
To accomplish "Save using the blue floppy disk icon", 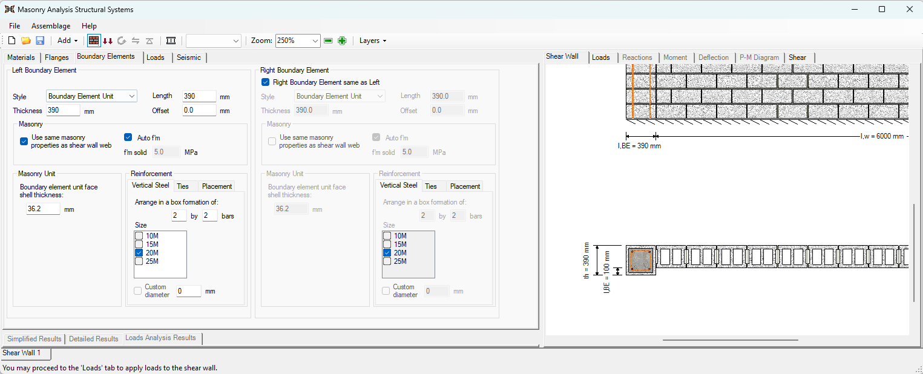I will coord(40,41).
